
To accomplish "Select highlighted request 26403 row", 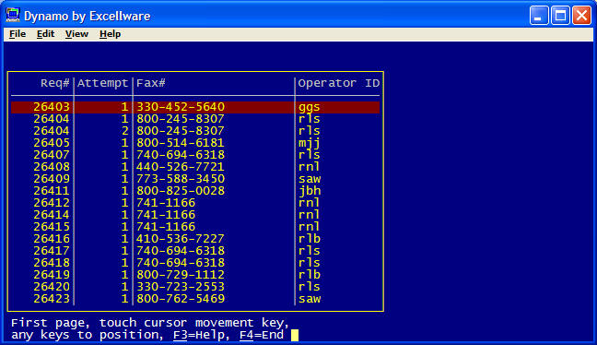I will click(x=195, y=107).
